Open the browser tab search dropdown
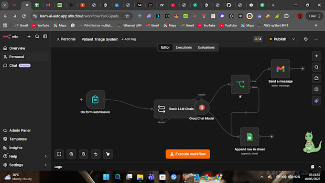The width and height of the screenshot is (325, 183). [5, 5]
